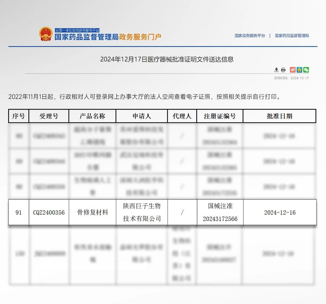Select the 注册证编号 column header
The height and width of the screenshot is (304, 326).
click(220, 116)
